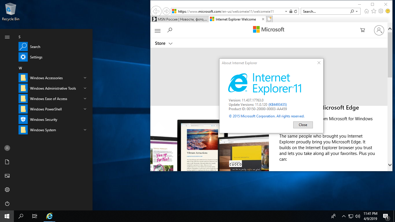Open Settings from the Start menu list
The height and width of the screenshot is (222, 395).
53,57
